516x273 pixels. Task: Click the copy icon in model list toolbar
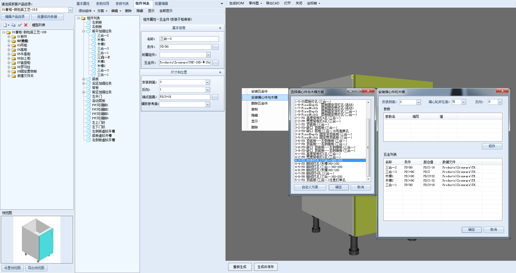pos(13,25)
